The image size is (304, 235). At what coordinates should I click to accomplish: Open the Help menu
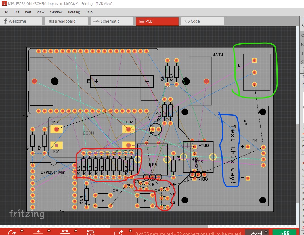(x=89, y=12)
